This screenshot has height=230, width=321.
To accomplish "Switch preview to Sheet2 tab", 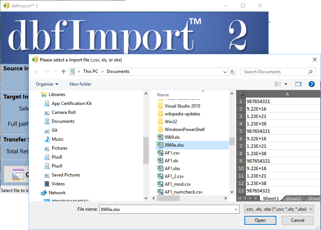I will 293,198.
